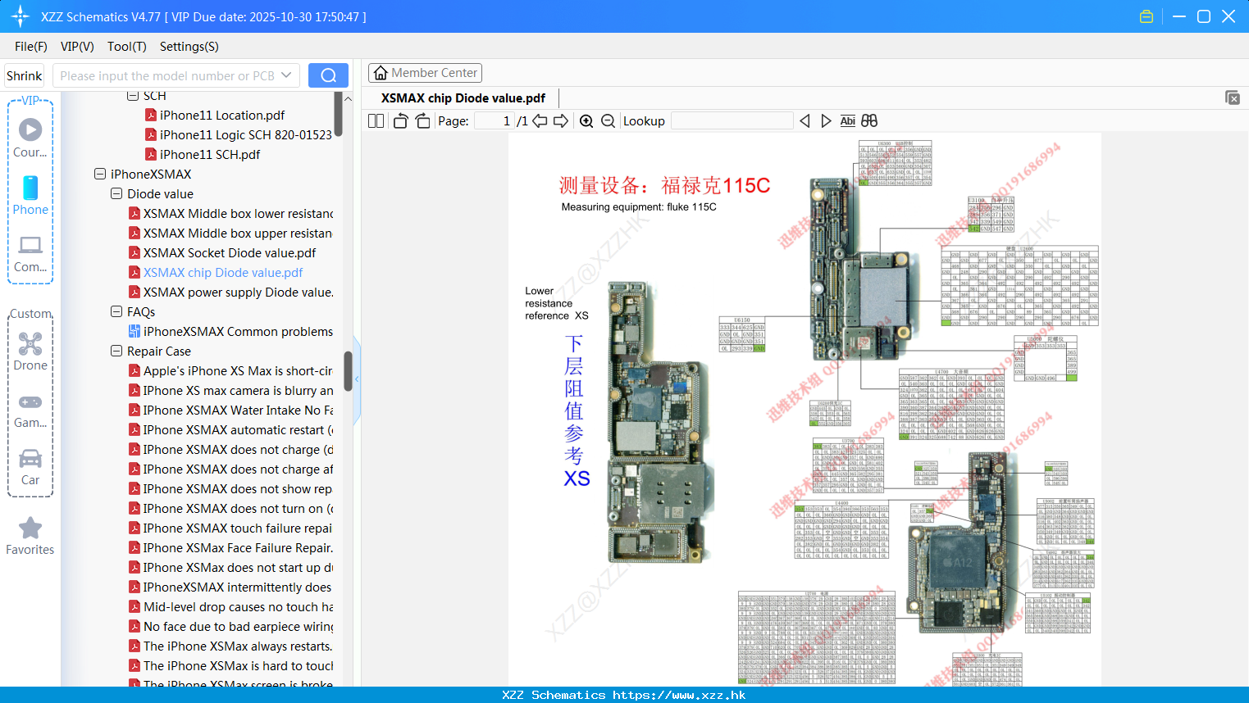This screenshot has height=703, width=1249.
Task: Open the Favorites star
Action: (x=30, y=536)
